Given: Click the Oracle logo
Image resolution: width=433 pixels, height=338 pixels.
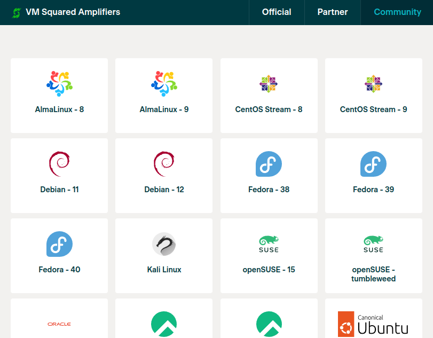Looking at the screenshot, I should click(59, 324).
